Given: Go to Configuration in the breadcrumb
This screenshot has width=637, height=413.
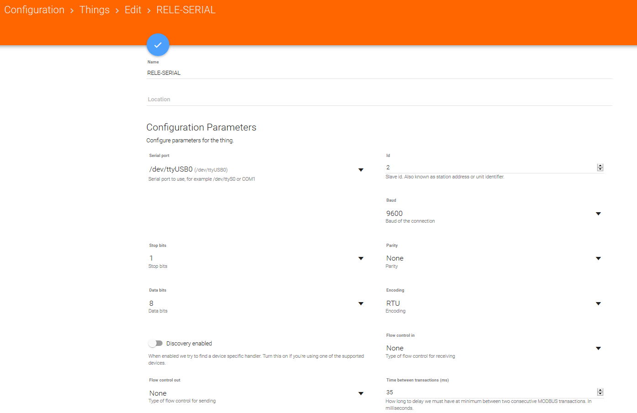Looking at the screenshot, I should coord(34,10).
